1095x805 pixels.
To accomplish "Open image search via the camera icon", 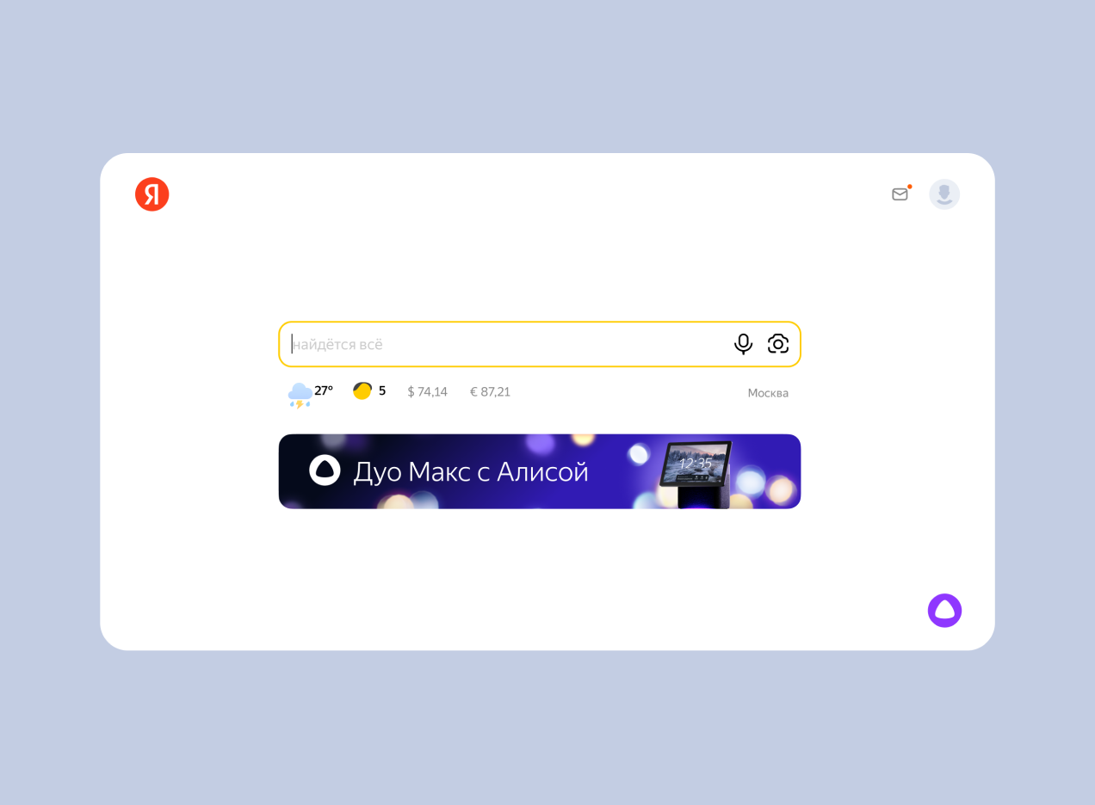I will (778, 344).
